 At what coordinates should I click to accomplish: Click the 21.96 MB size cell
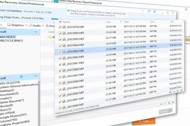111,82
